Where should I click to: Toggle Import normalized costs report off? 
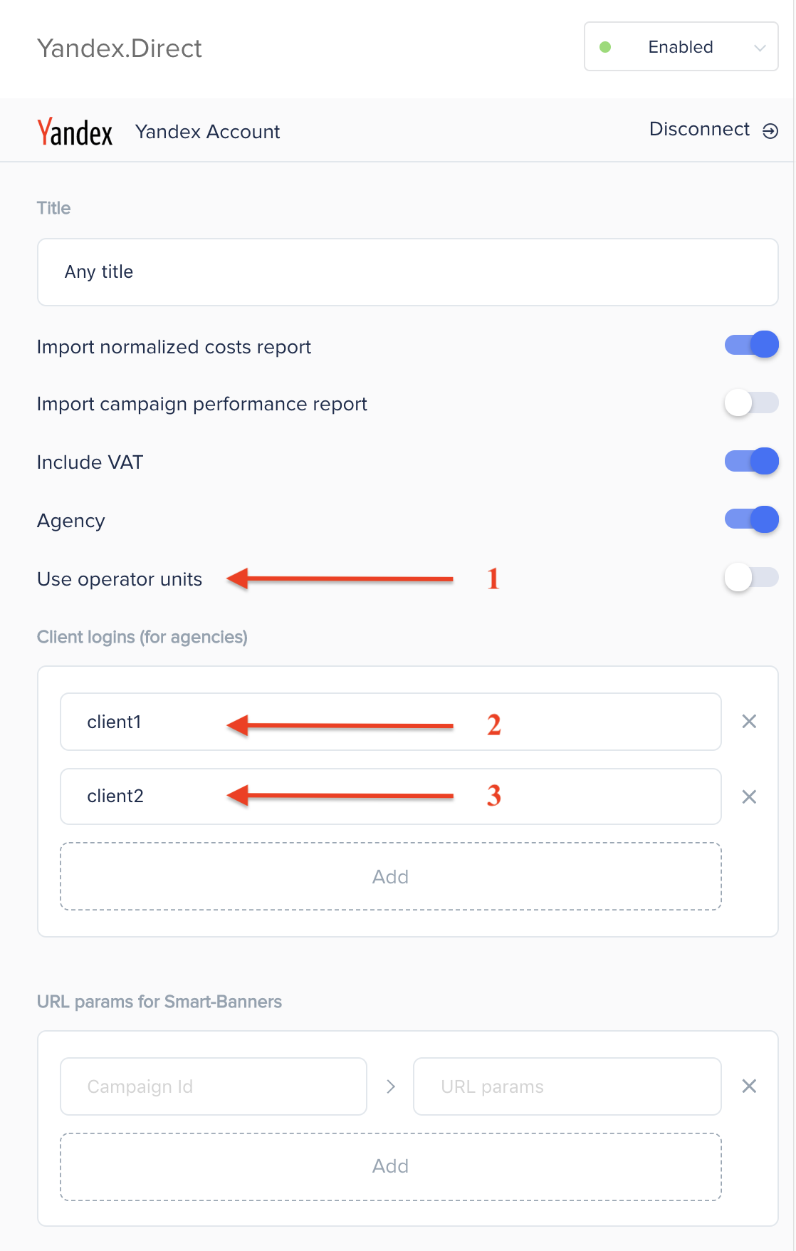click(x=751, y=345)
